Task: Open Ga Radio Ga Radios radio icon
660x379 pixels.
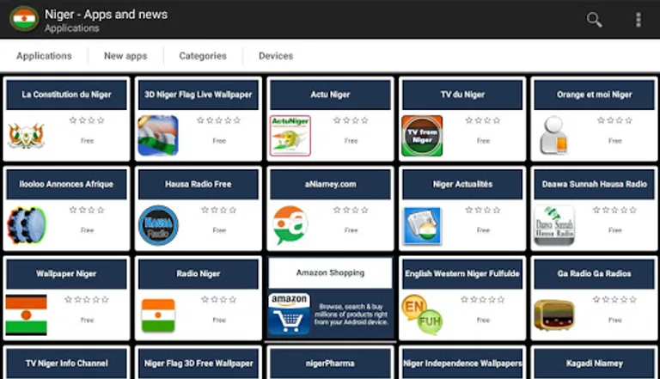Action: (x=554, y=315)
